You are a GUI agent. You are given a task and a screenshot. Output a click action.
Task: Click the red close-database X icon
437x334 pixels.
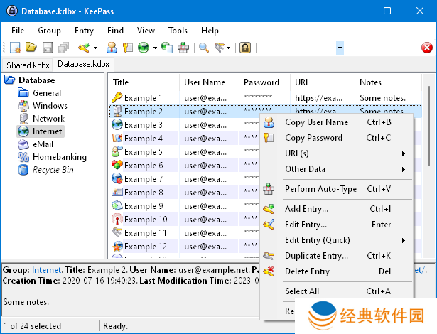point(427,48)
